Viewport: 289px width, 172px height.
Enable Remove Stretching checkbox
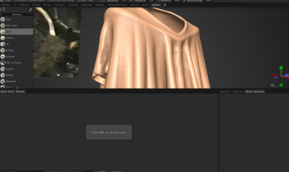tap(50, 1)
